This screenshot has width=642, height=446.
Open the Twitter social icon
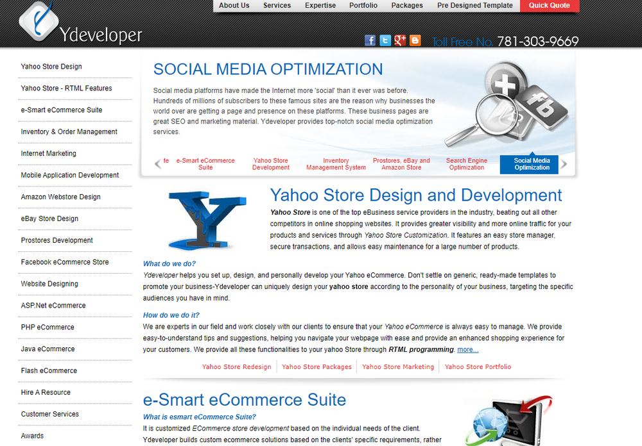[x=385, y=40]
